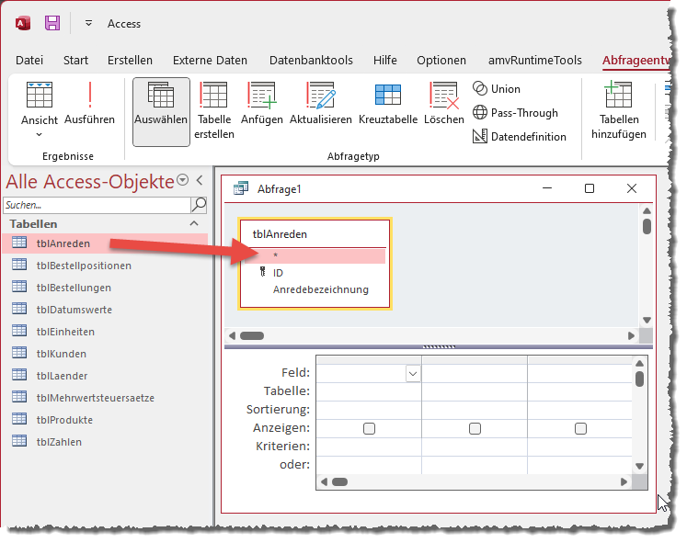Collapse the Tabellen group in navigation pane

(194, 223)
